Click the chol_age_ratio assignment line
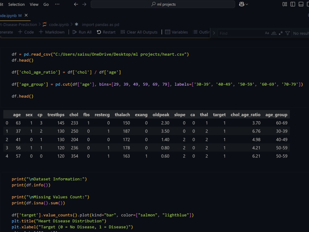This screenshot has width=309, height=232. (66, 72)
